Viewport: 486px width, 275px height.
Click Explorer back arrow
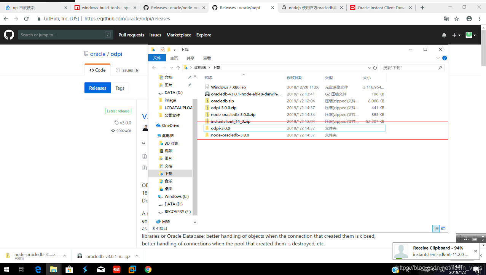(x=154, y=68)
